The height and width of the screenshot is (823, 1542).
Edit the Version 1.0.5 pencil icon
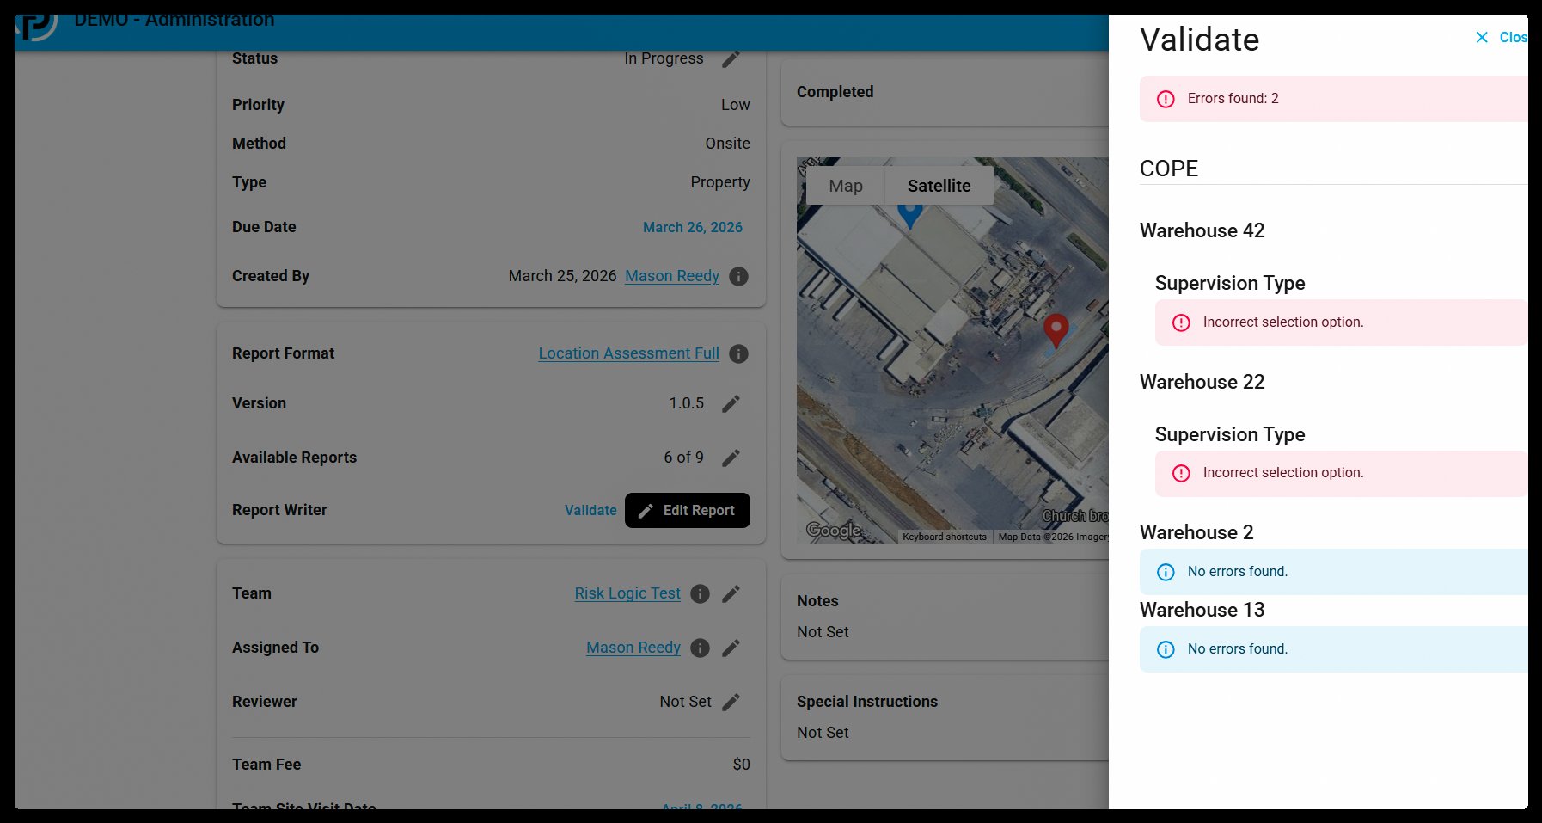pos(731,403)
